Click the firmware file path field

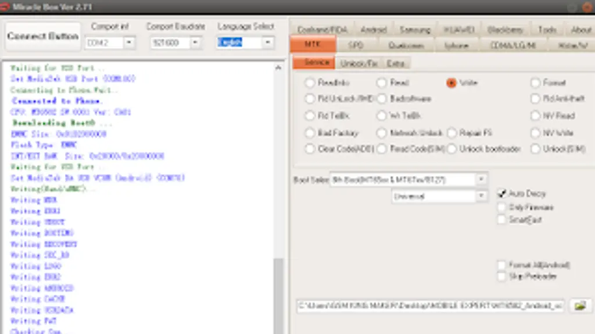click(431, 306)
